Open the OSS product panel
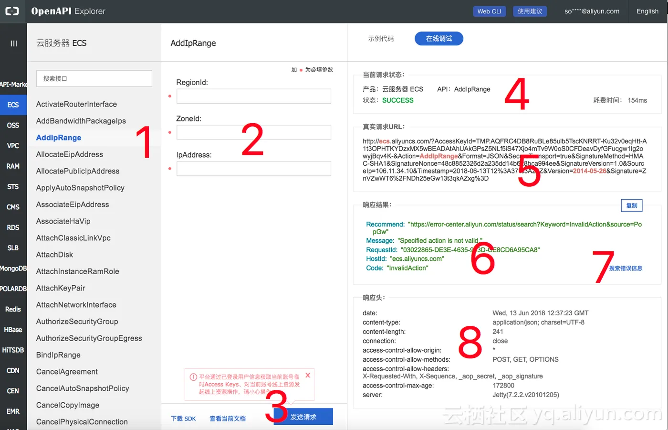Screen dimensions: 668x430 point(13,125)
